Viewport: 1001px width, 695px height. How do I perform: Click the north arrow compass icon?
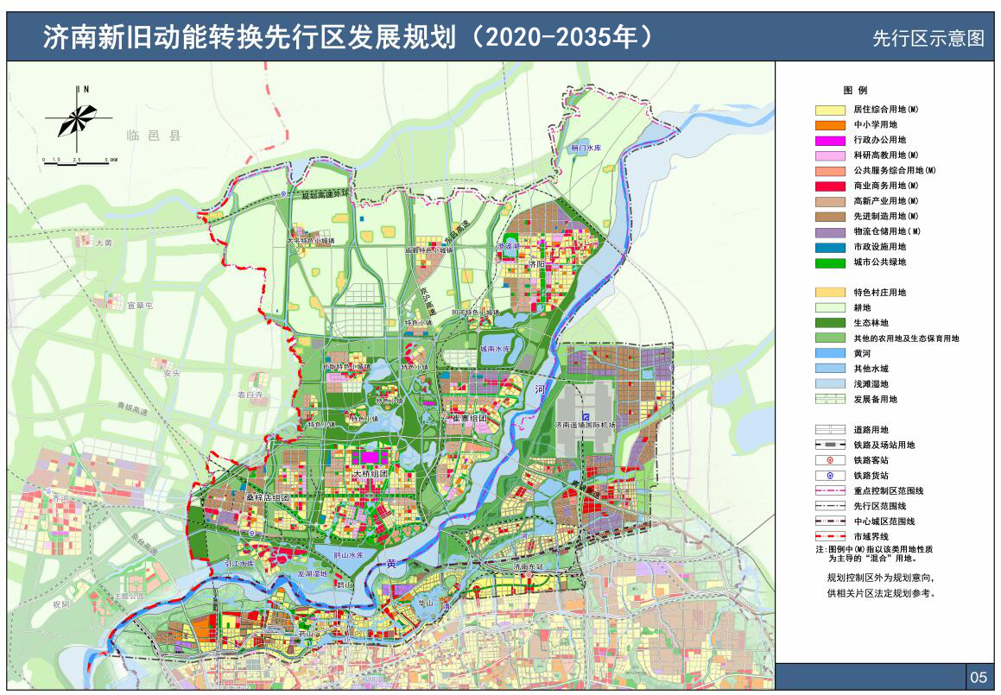tap(78, 119)
